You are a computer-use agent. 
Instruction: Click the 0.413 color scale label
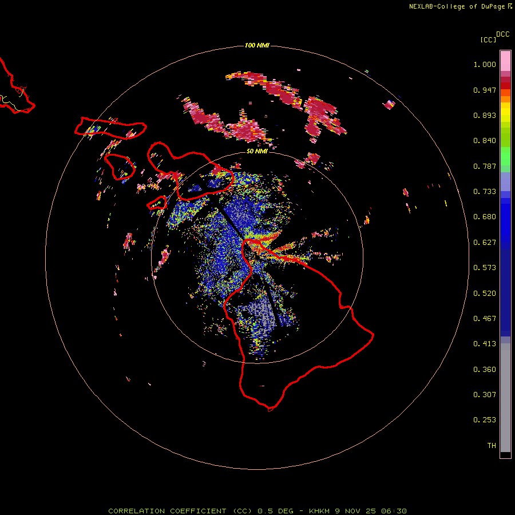485,344
